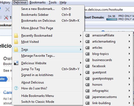
Task: Click the folder icon beside Tags
Action: pos(16,50)
